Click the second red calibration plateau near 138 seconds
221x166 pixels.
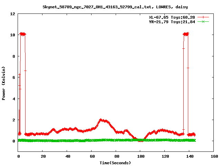pyautogui.click(x=186, y=34)
